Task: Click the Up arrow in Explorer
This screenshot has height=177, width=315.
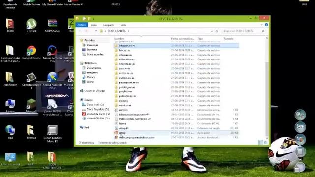Action: [96, 31]
